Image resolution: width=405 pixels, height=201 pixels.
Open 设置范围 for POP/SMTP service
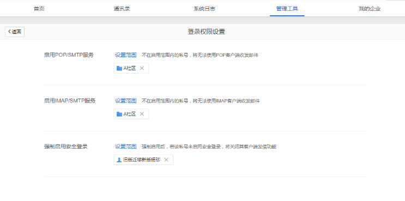tap(126, 55)
